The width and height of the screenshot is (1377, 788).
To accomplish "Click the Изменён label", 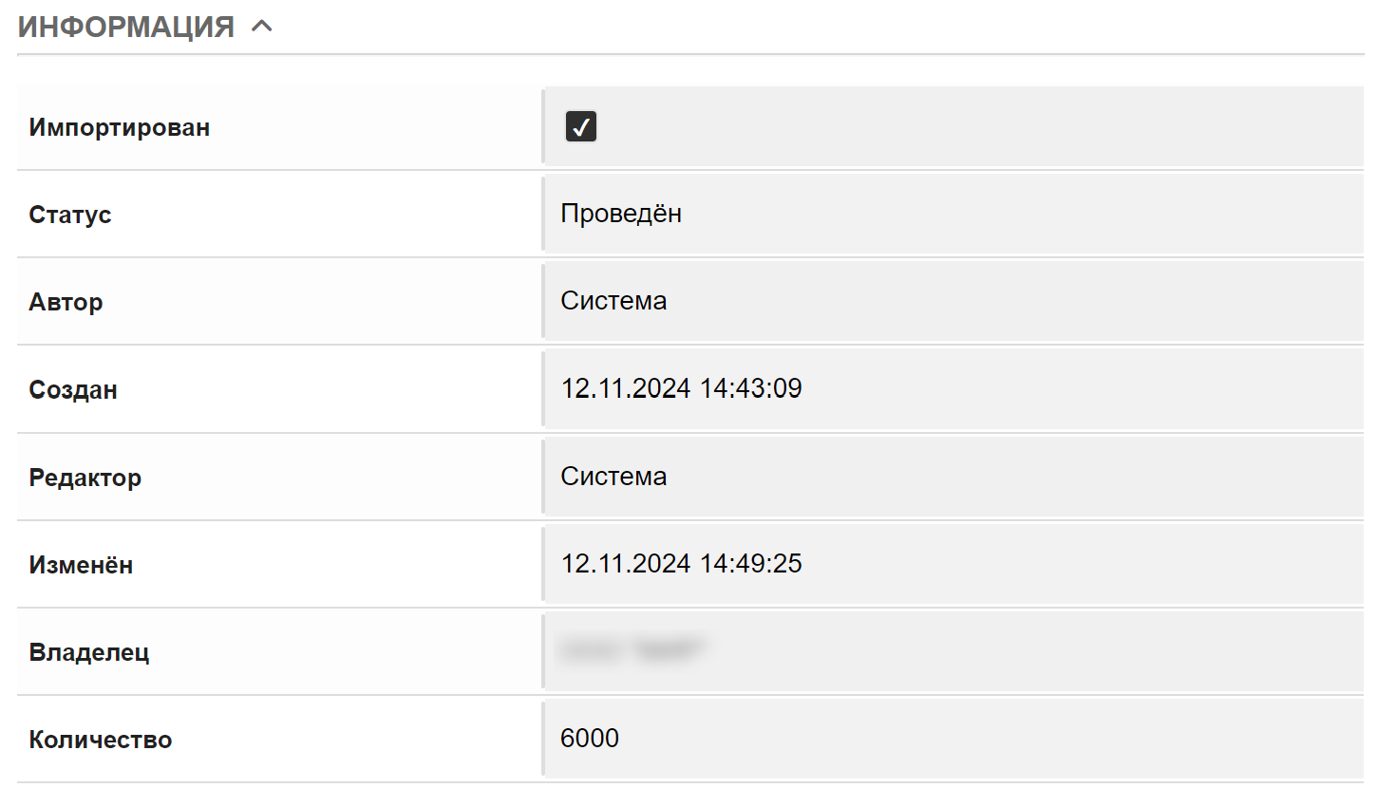I will 82,566.
